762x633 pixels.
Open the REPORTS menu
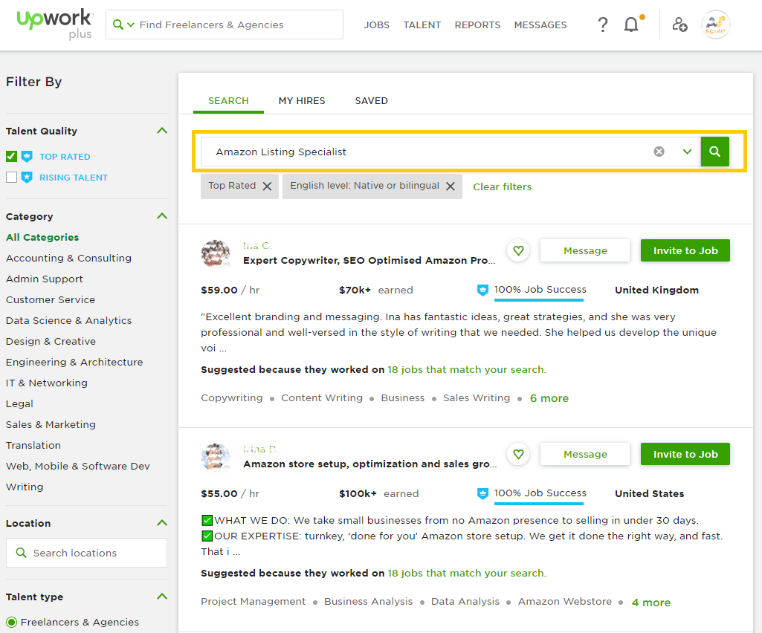[477, 25]
